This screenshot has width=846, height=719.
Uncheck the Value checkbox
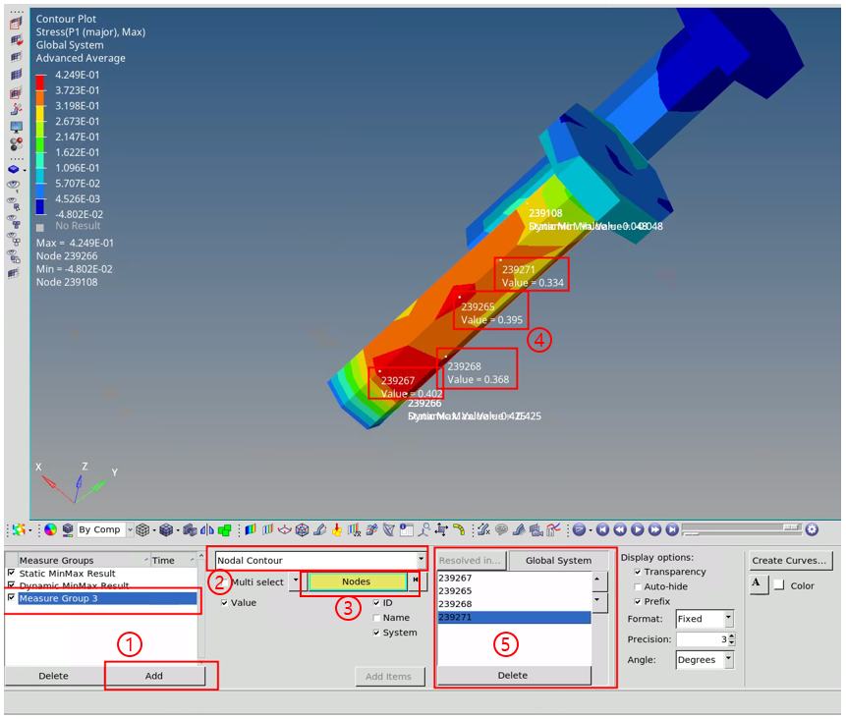click(x=224, y=602)
